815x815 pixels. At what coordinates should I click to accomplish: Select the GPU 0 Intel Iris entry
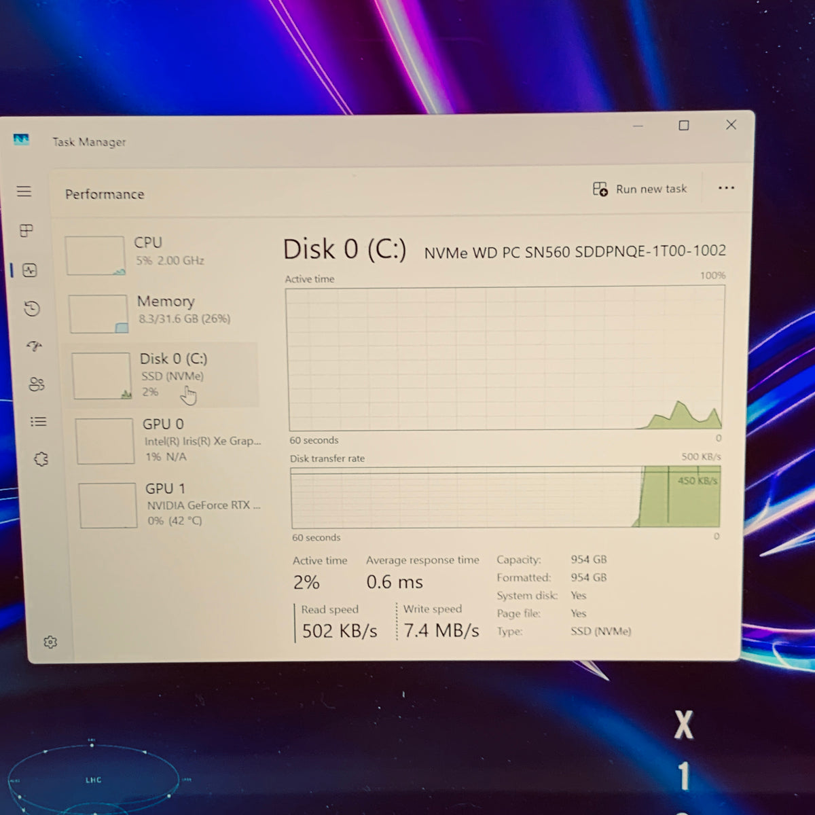tap(168, 440)
